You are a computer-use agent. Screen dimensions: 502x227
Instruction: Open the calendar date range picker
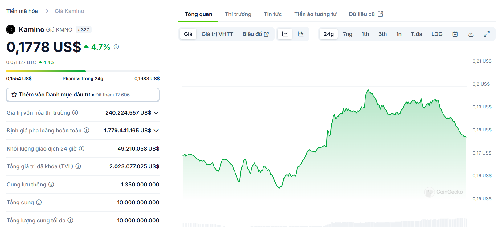455,34
